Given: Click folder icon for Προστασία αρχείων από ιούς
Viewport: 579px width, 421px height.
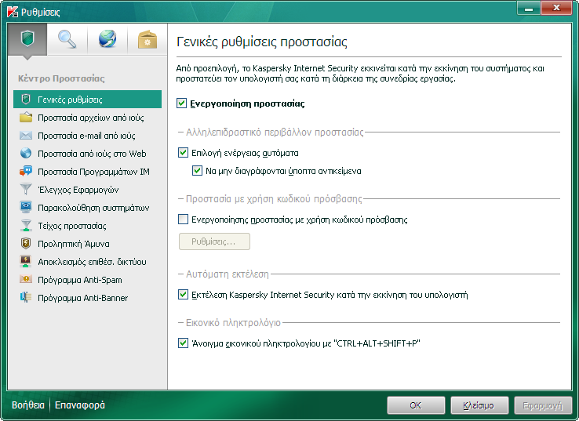Looking at the screenshot, I should tap(26, 118).
